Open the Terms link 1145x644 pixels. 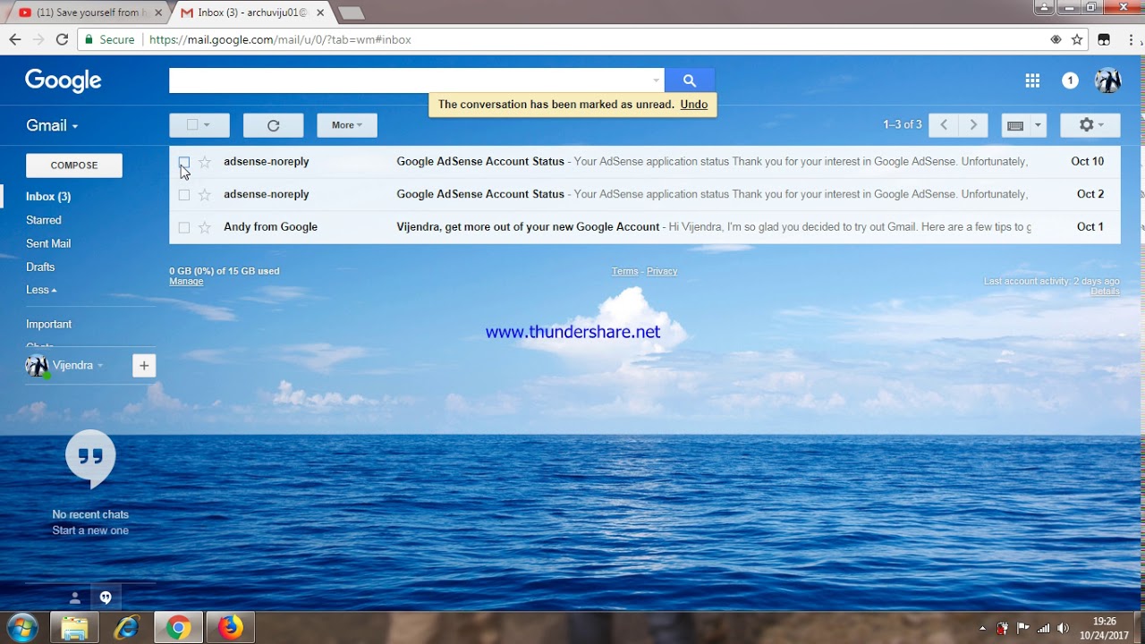625,271
